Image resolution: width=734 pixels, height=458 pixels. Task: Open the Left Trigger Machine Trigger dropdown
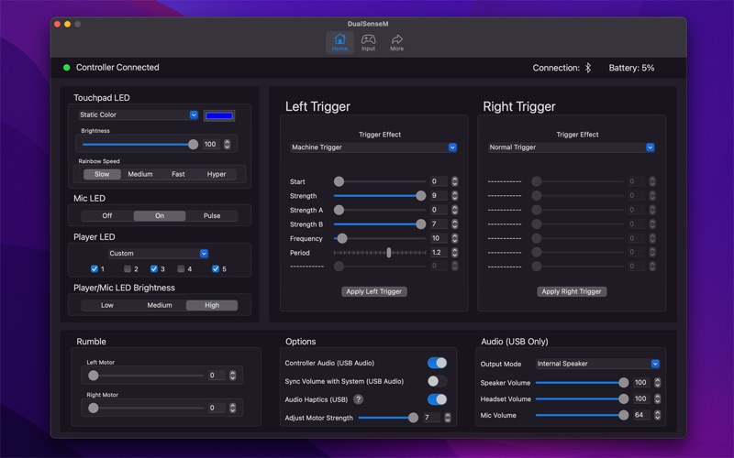coord(373,147)
